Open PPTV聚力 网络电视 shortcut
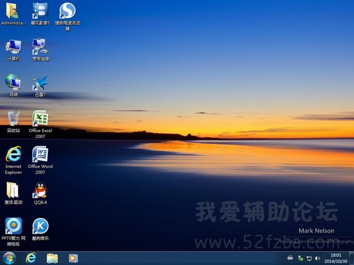The image size is (354, 265). tap(13, 226)
